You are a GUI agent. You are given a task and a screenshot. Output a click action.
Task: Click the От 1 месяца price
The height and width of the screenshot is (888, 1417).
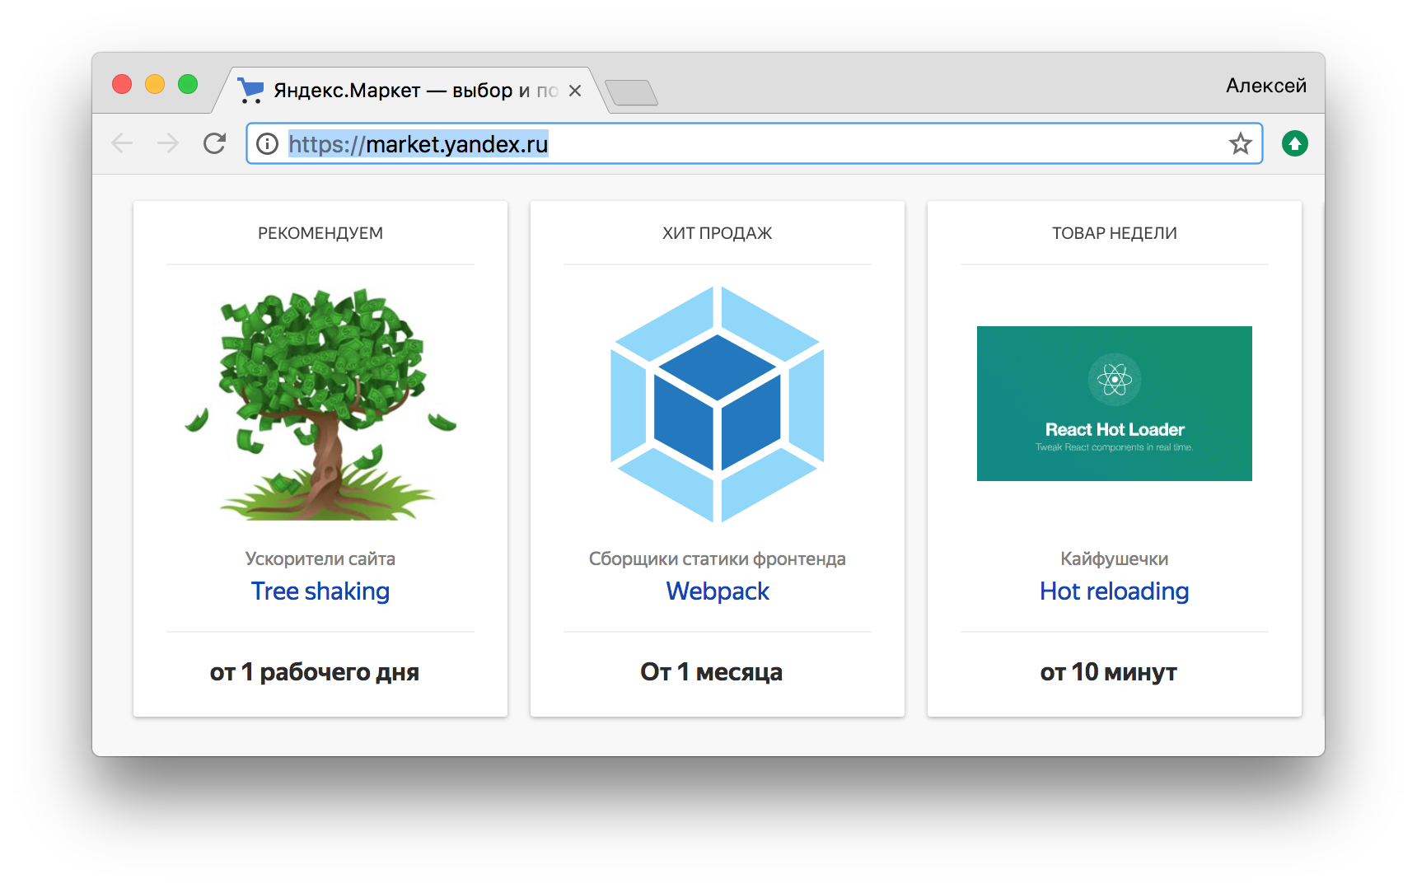click(x=712, y=672)
